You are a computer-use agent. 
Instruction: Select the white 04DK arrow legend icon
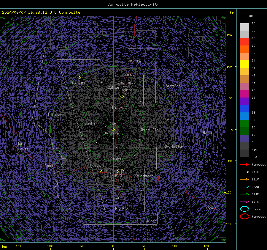pos(244,172)
